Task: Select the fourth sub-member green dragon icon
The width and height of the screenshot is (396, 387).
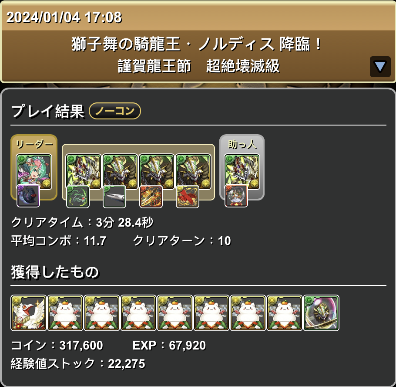Action: click(x=194, y=172)
